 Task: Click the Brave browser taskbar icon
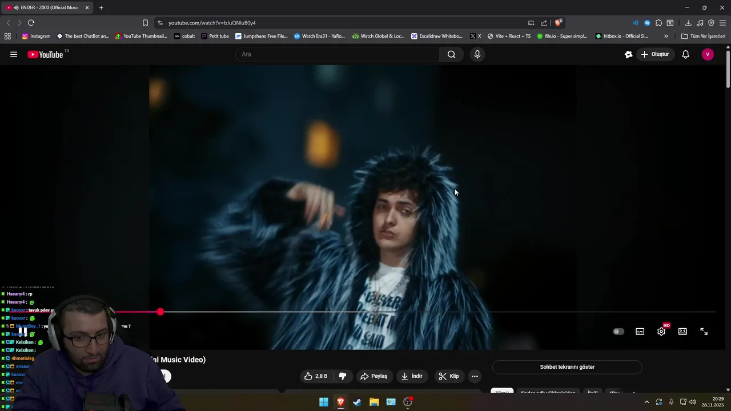coord(340,402)
